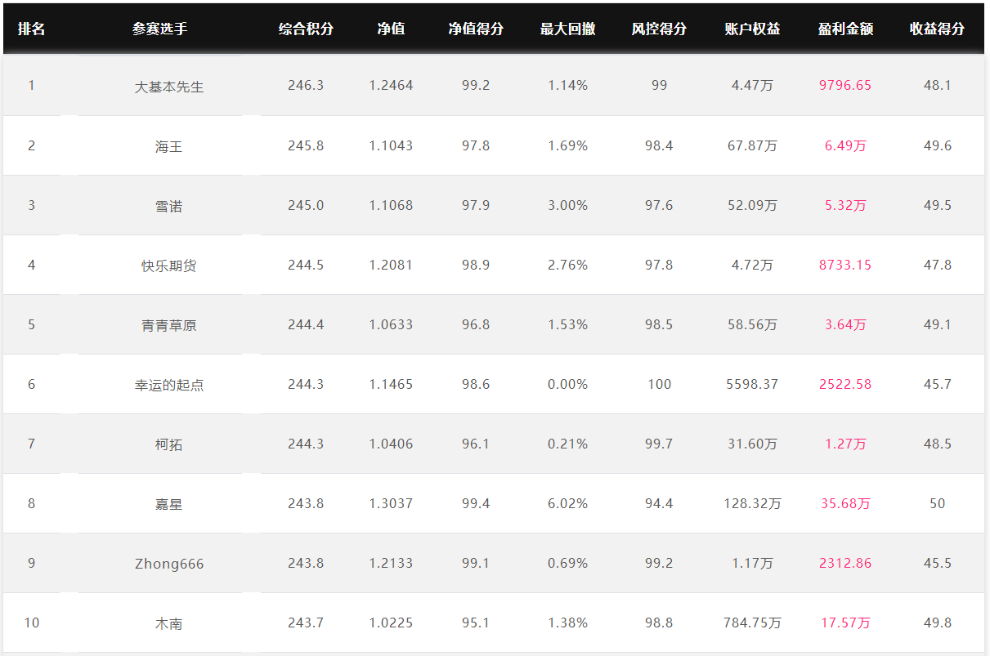The image size is (990, 656).
Task: Click the 盈利金额 column header
Action: coord(845,29)
